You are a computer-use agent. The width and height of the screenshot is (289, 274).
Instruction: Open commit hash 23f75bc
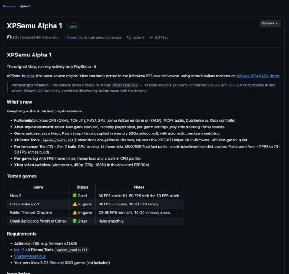coord(161,38)
